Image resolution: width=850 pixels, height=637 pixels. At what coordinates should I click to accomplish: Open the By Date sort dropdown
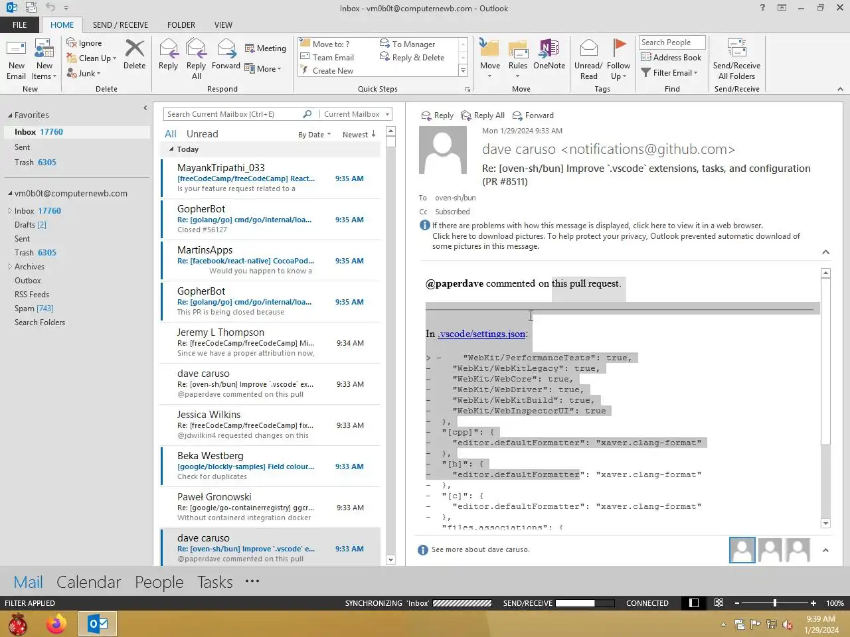click(x=314, y=135)
